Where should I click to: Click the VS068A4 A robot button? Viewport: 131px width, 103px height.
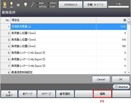point(70,5)
